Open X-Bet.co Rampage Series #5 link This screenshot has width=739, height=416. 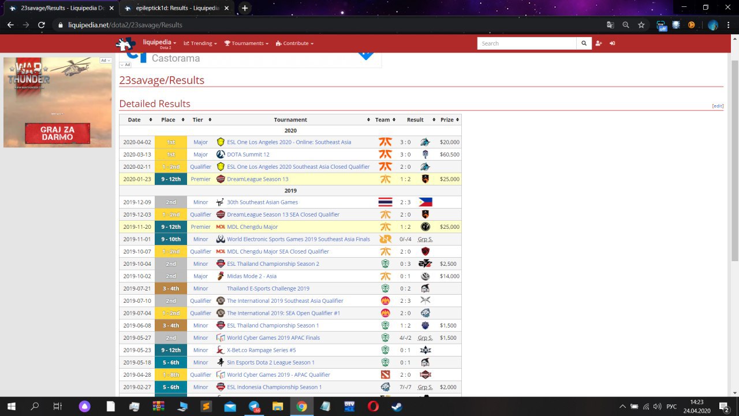(262, 350)
